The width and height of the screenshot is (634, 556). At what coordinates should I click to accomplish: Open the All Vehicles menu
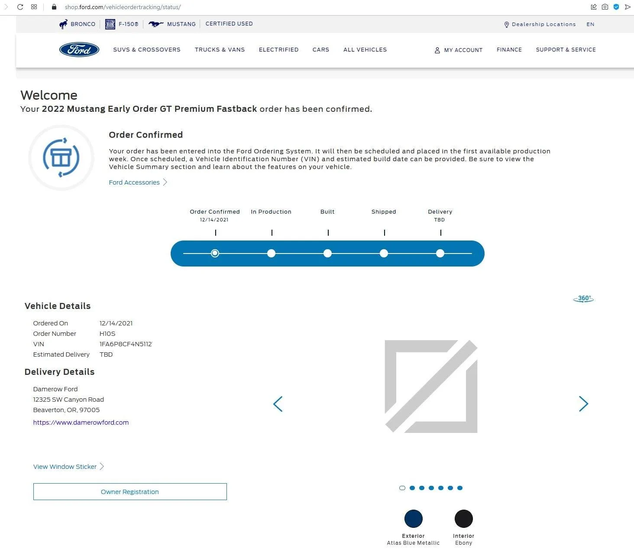click(365, 50)
